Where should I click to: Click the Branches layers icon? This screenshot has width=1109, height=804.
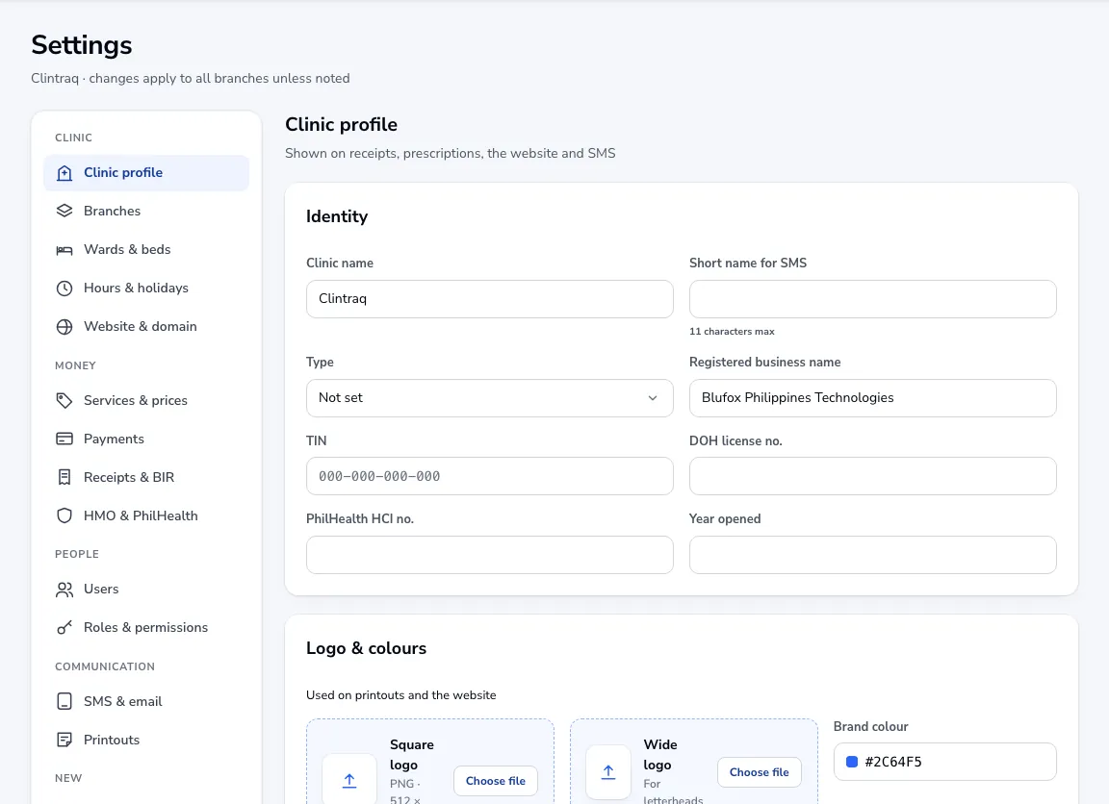(64, 212)
